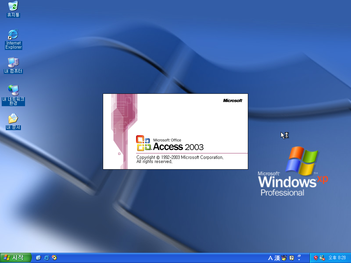Click the language bar restore button
351x263 pixels.
coord(299,256)
